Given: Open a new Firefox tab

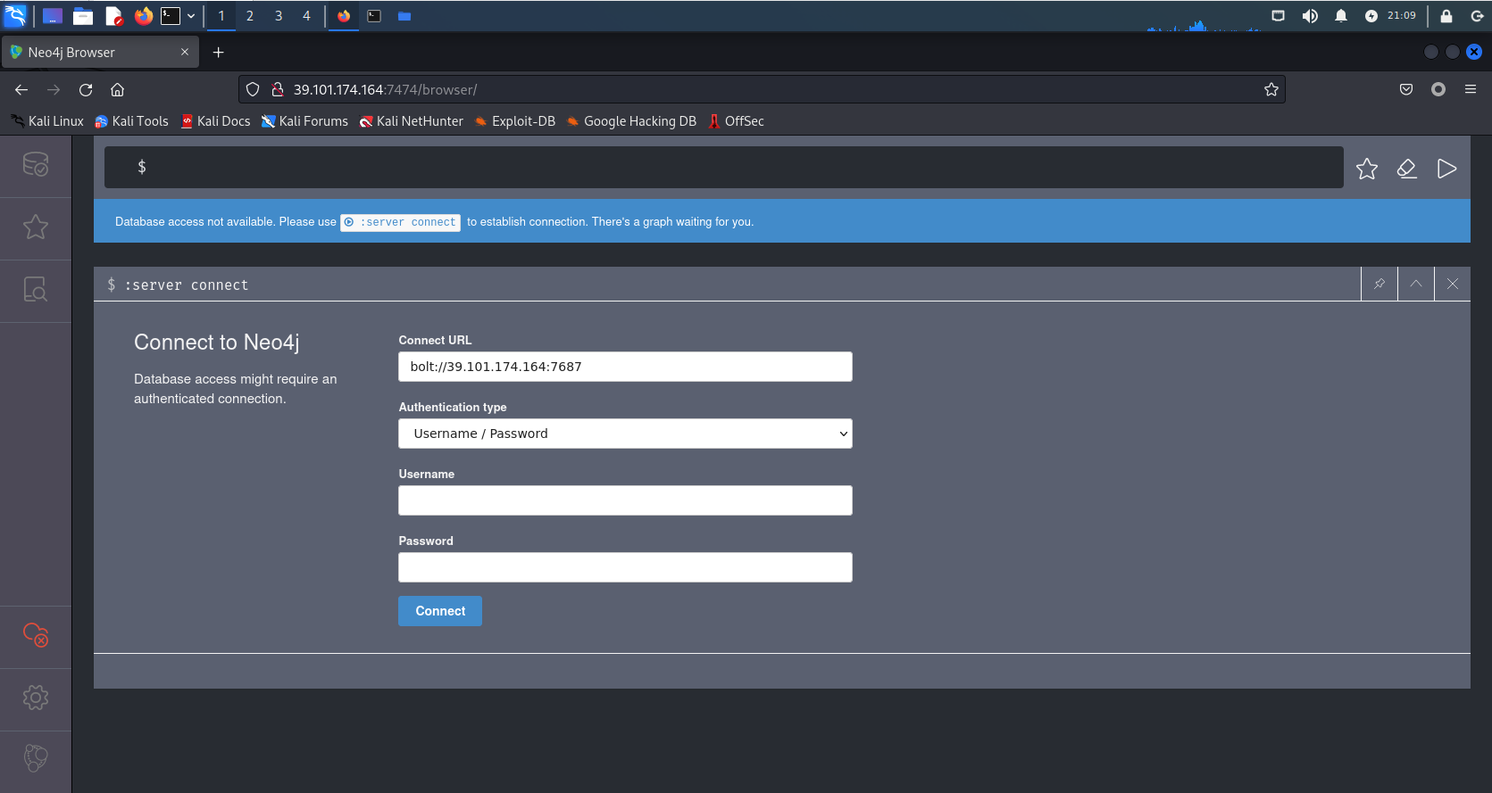Looking at the screenshot, I should coord(218,53).
